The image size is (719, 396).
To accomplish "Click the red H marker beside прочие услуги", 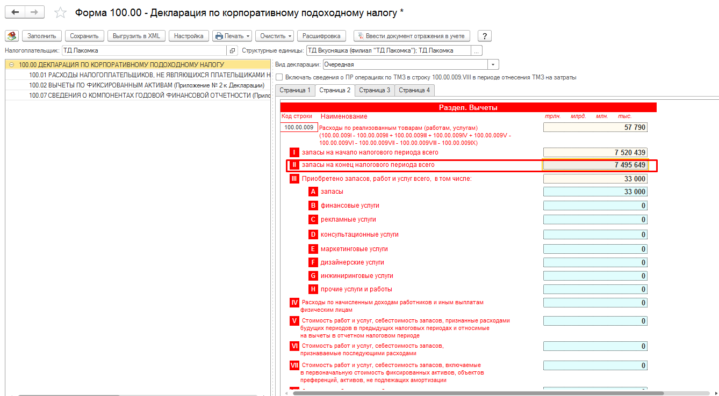I will [313, 289].
